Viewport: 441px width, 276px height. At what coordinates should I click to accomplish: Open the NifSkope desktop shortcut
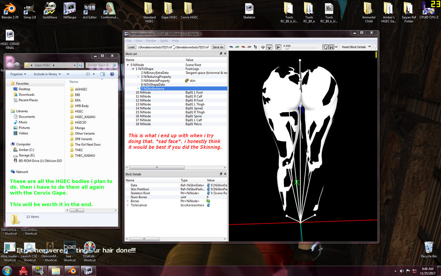(x=70, y=11)
